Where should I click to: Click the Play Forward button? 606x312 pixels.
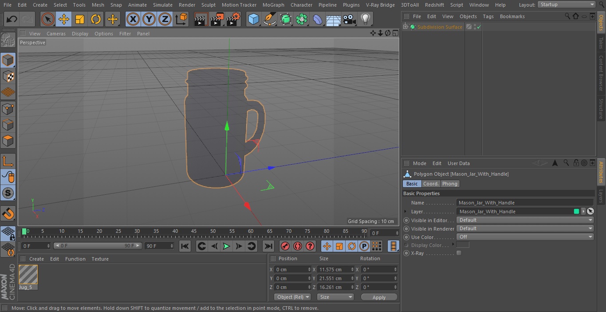point(226,246)
